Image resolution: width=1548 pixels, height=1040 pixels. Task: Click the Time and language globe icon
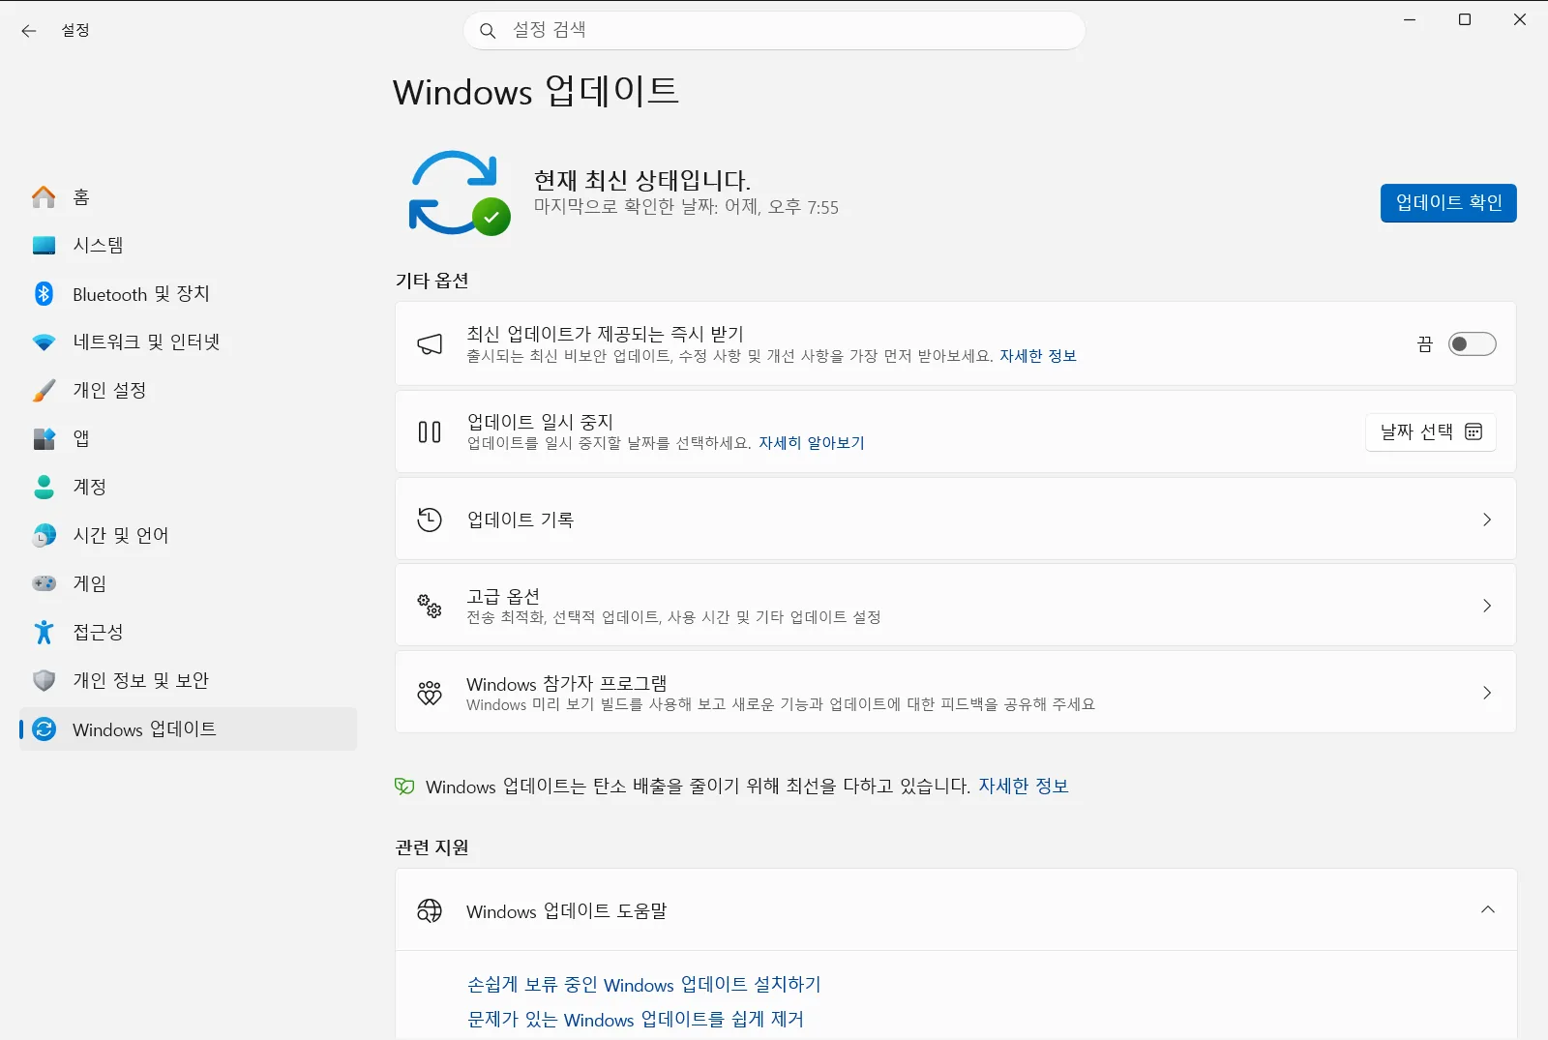coord(44,535)
